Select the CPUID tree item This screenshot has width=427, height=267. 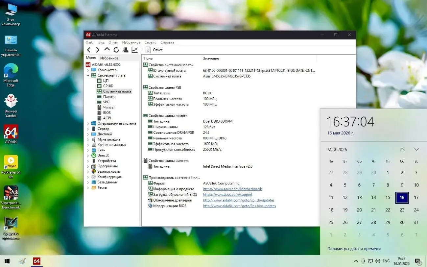pos(108,86)
